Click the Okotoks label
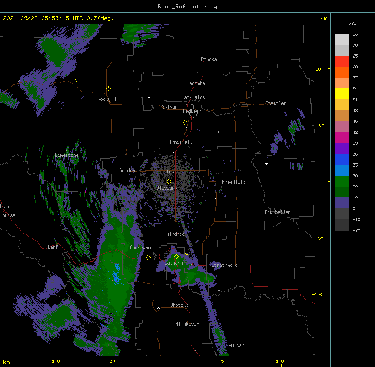Image resolution: width=375 pixels, height=367 pixels. [179, 305]
